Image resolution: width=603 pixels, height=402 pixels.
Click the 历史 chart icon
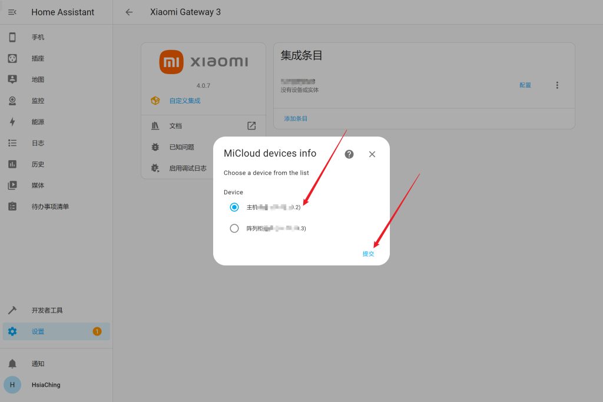pos(12,164)
